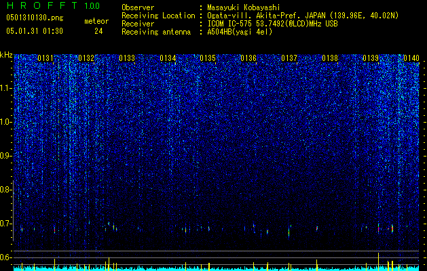Image resolution: width=427 pixels, height=271 pixels.
Task: Select the filename 0501310130.png
Action: tap(35, 18)
